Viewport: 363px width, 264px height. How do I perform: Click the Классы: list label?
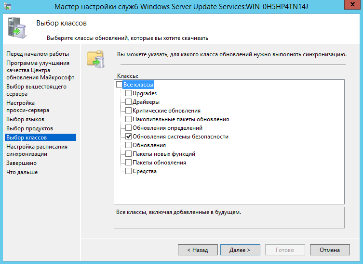pyautogui.click(x=128, y=76)
